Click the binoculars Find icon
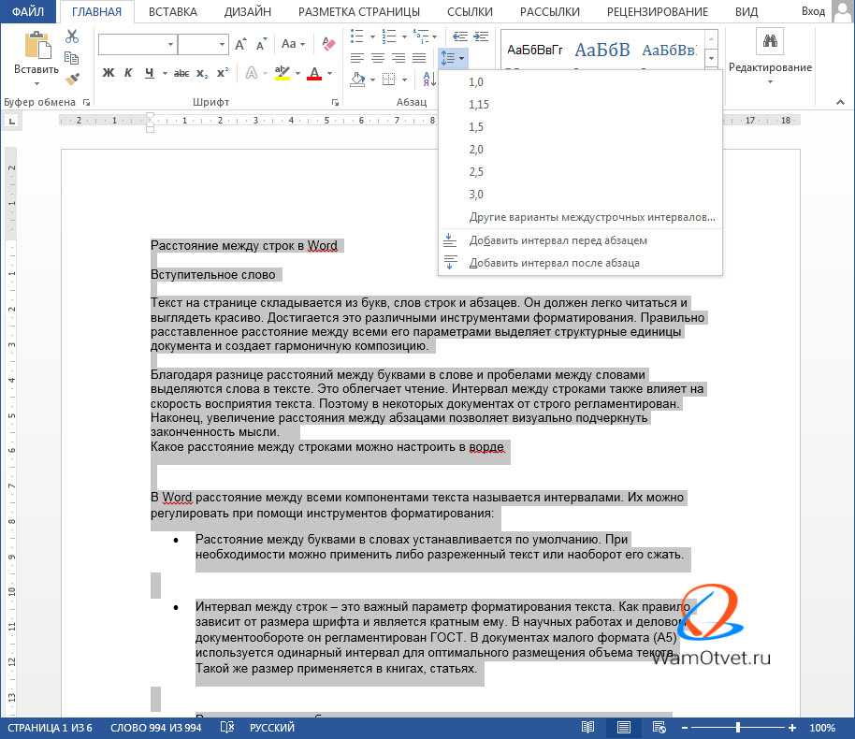Screen dimensions: 855x739 pos(770,41)
